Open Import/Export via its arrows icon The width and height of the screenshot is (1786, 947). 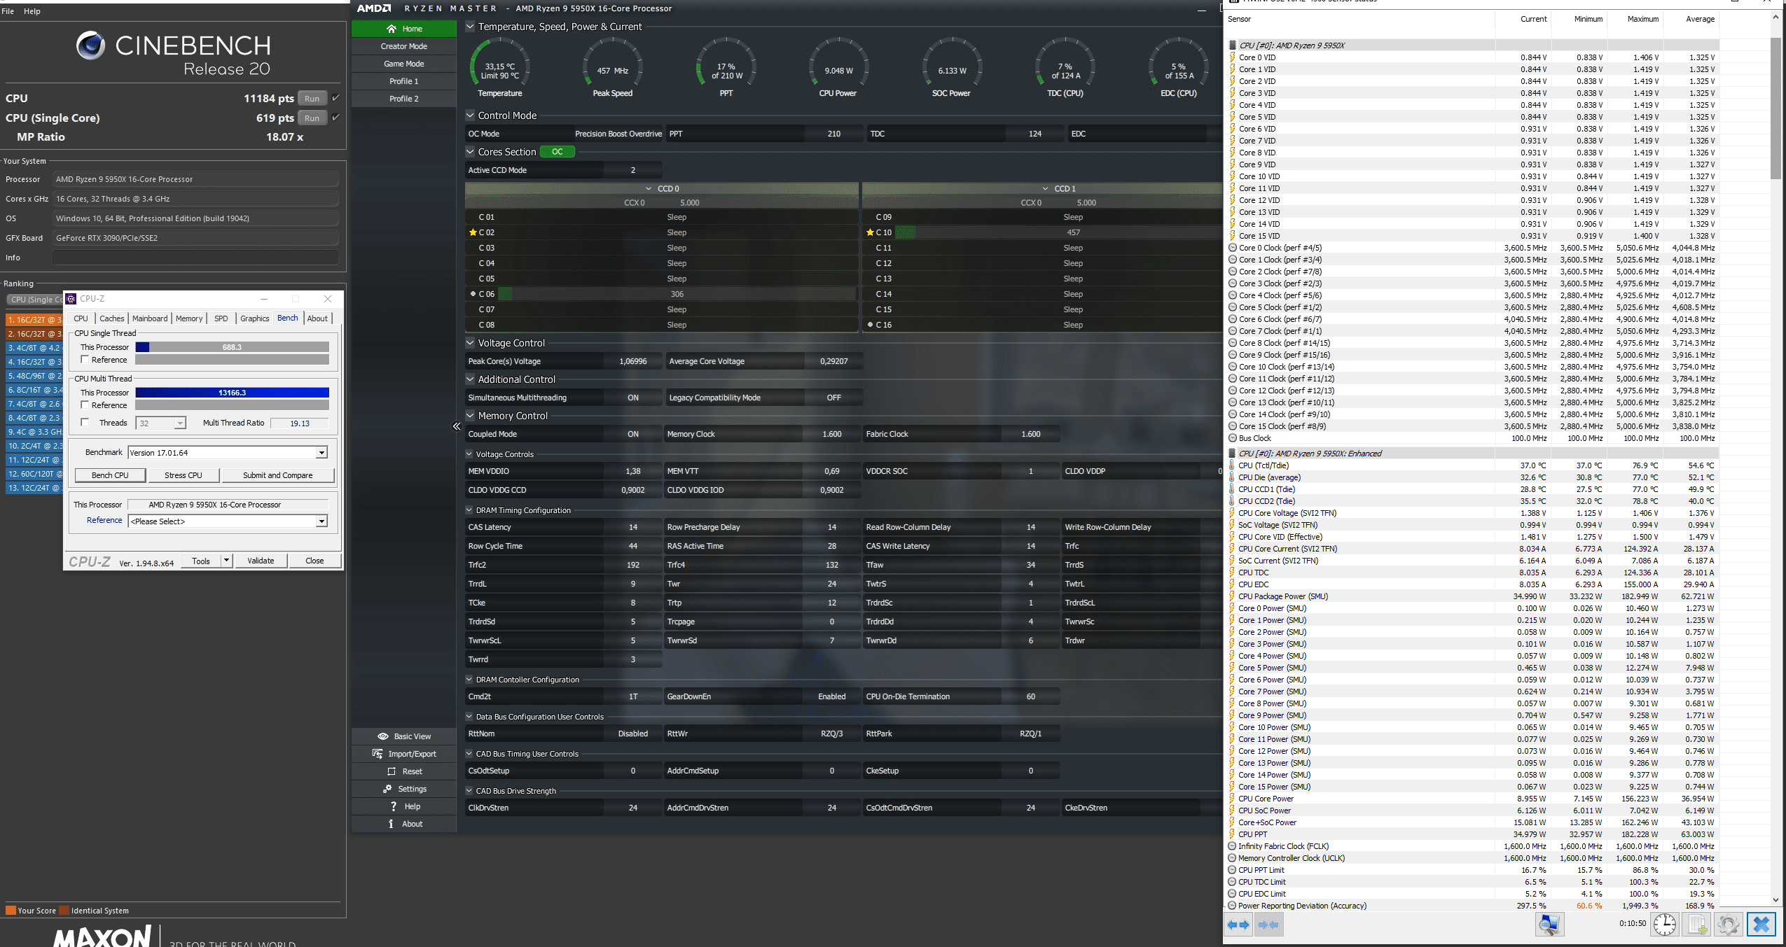(x=378, y=754)
